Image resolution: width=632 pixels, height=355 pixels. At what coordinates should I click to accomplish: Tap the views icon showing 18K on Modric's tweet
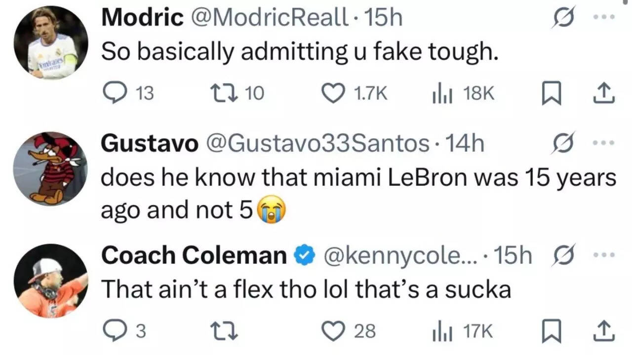click(441, 93)
